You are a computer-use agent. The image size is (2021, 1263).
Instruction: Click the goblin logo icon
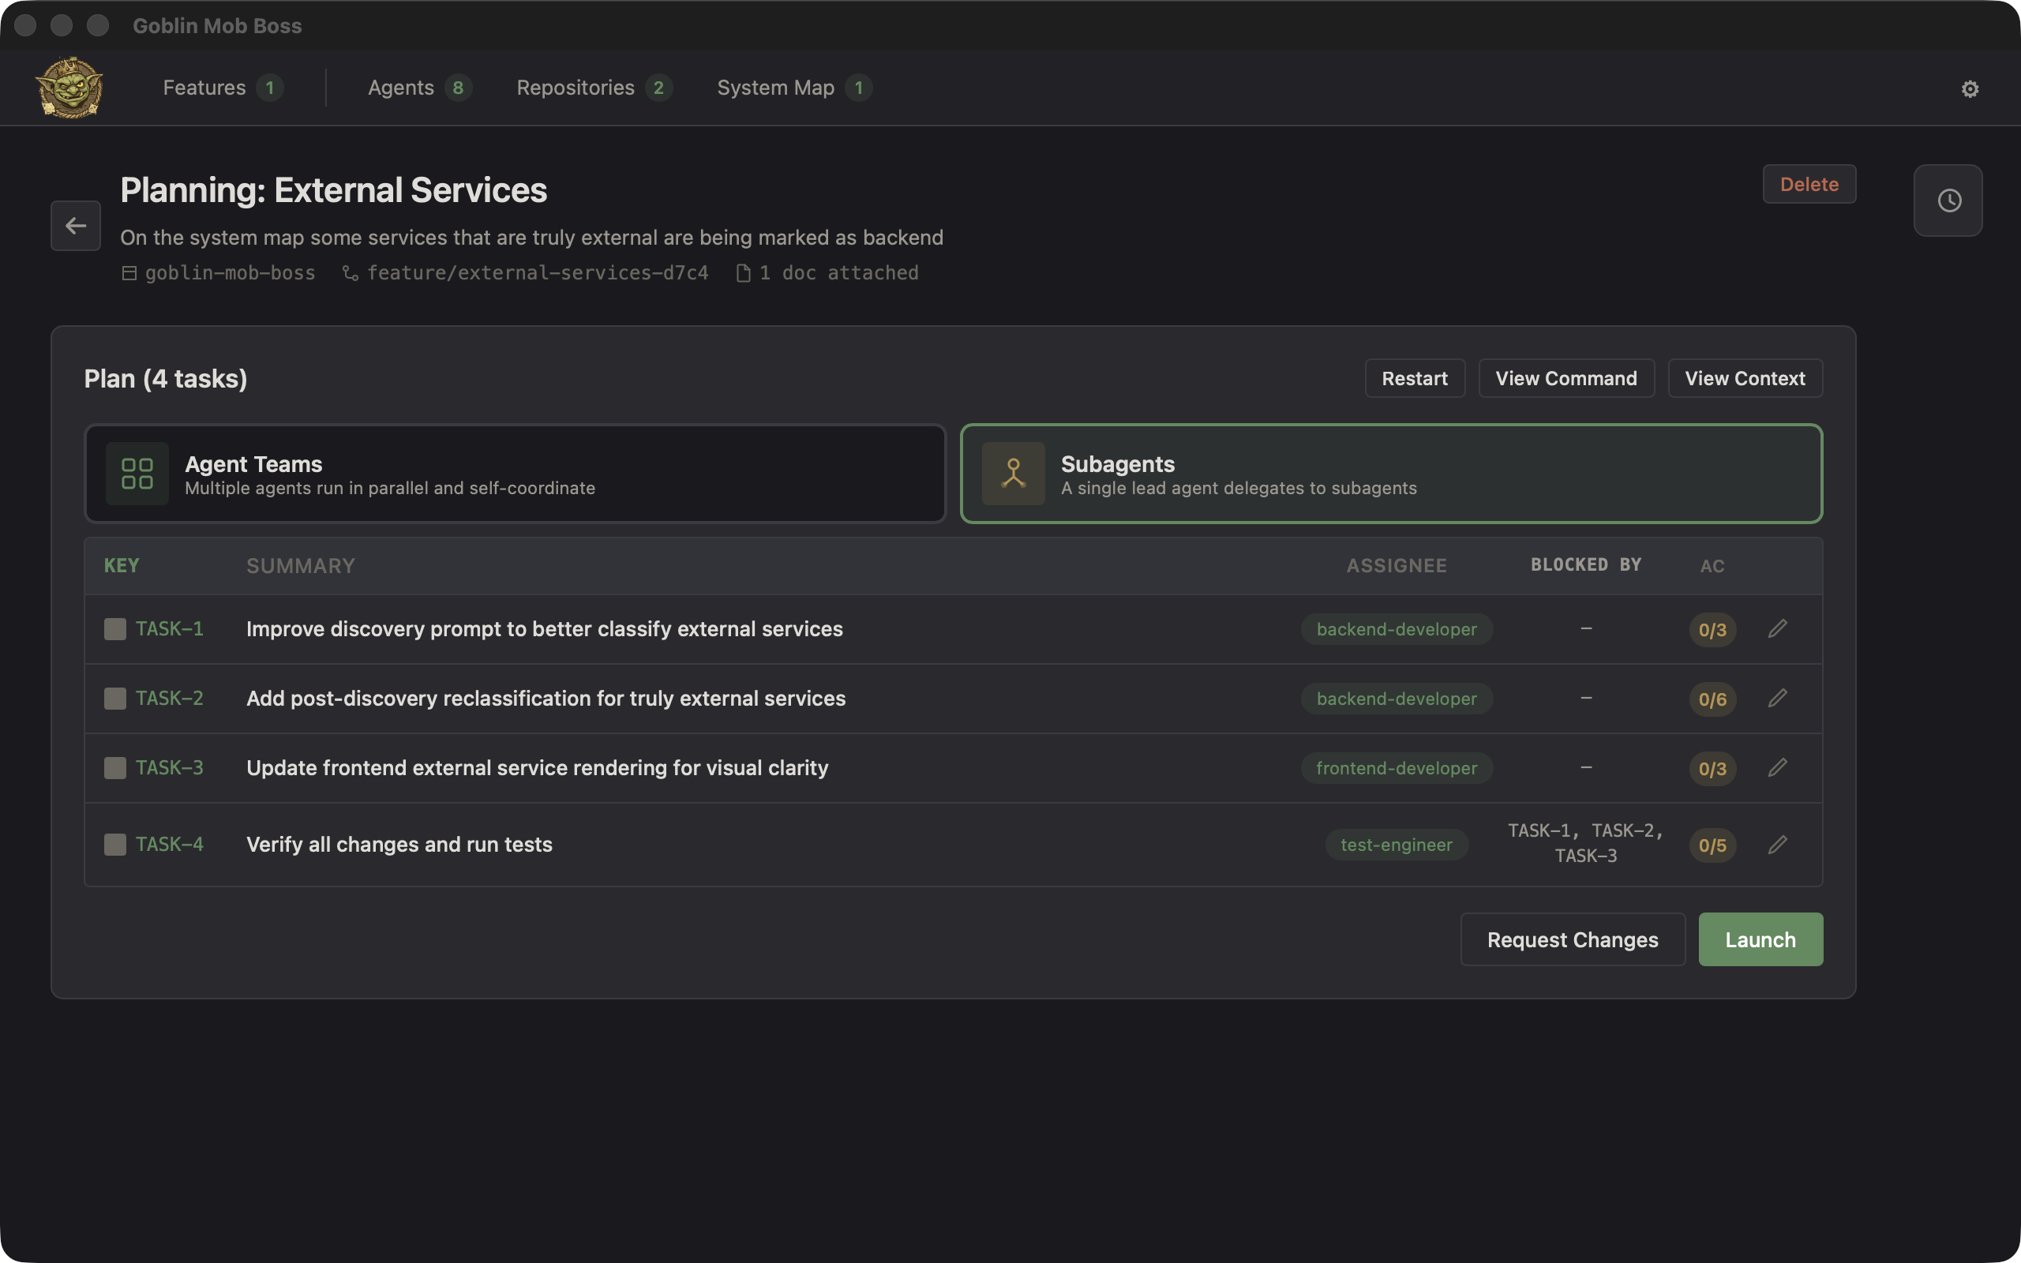click(69, 88)
